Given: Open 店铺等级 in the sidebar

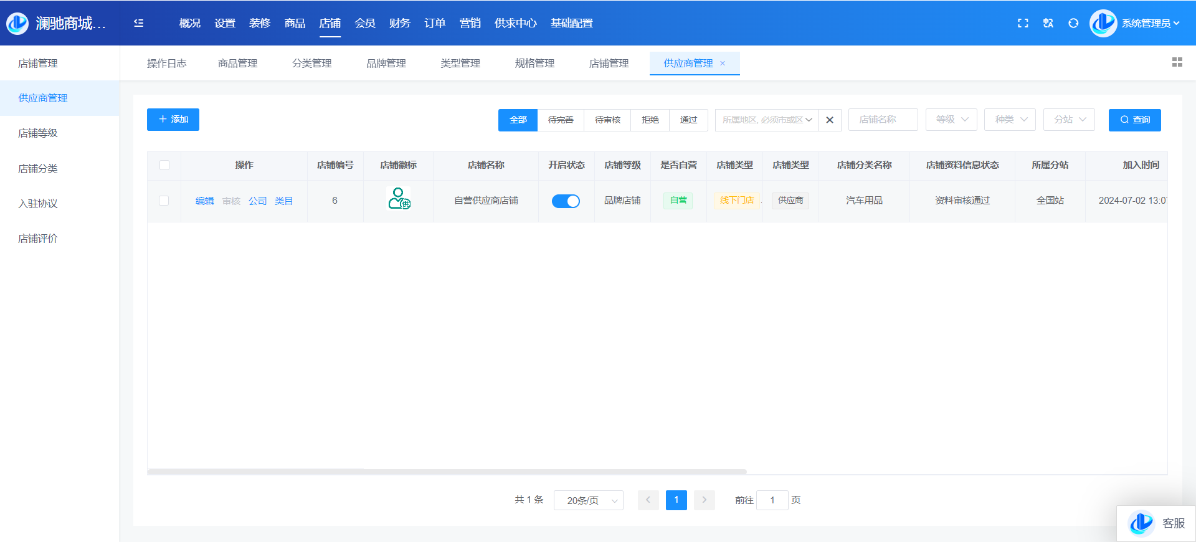Looking at the screenshot, I should tap(38, 133).
